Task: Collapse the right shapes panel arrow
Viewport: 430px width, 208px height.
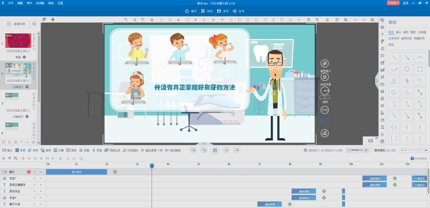Action: tap(376, 81)
